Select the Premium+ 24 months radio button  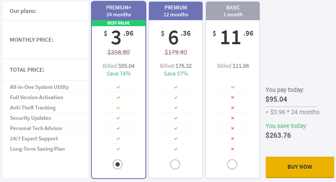pyautogui.click(x=118, y=164)
